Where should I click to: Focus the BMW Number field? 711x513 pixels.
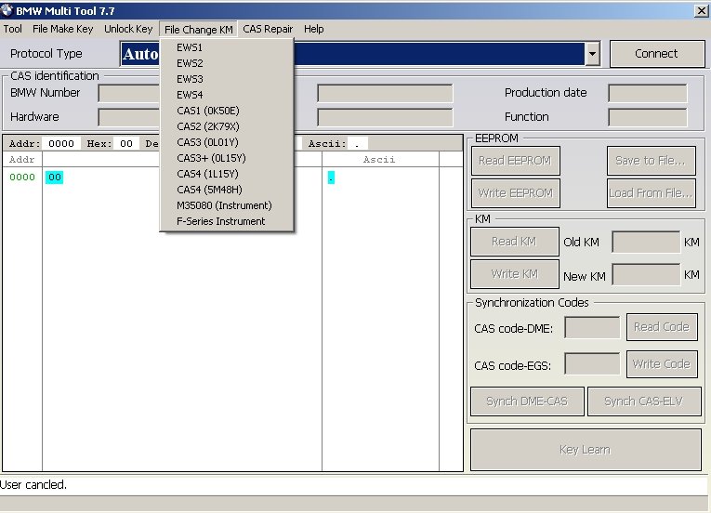click(129, 93)
